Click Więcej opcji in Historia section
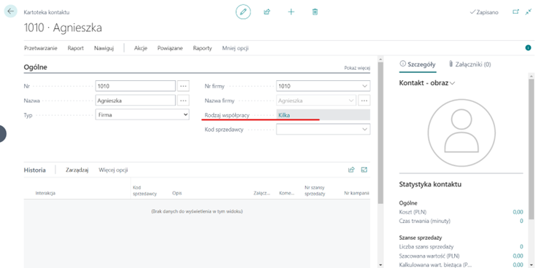The image size is (552, 268). (x=113, y=170)
